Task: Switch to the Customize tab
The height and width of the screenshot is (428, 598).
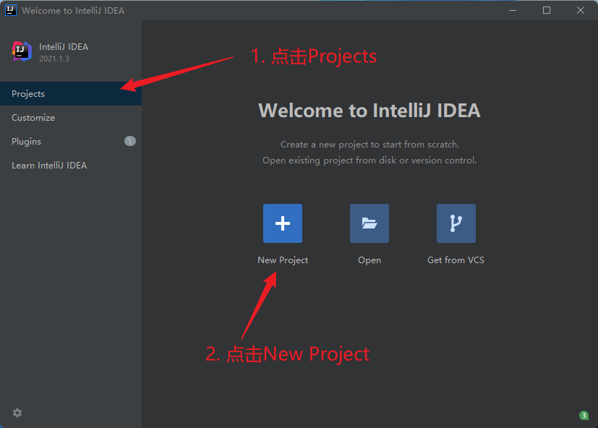Action: point(33,118)
